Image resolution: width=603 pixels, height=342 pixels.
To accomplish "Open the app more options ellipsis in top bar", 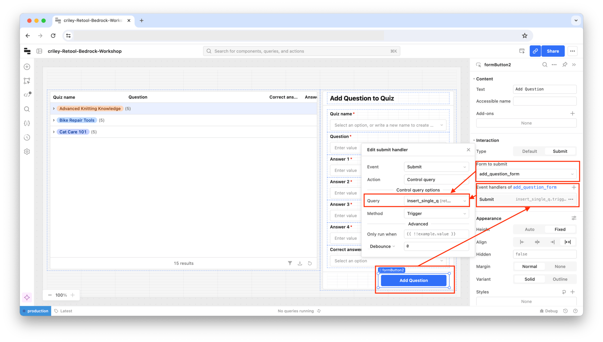I will (573, 51).
